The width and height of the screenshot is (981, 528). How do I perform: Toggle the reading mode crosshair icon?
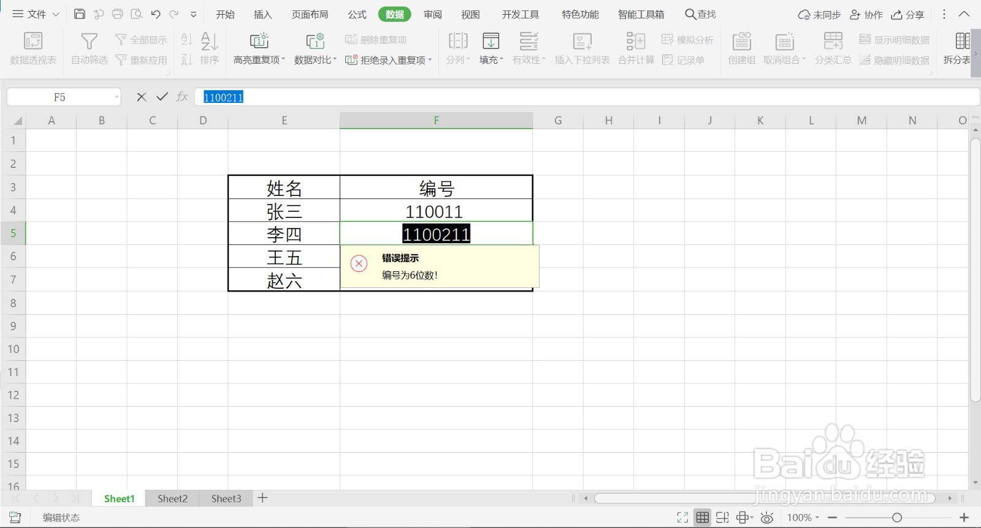[x=742, y=518]
